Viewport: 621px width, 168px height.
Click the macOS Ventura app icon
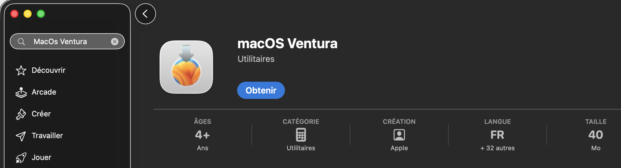pos(186,67)
